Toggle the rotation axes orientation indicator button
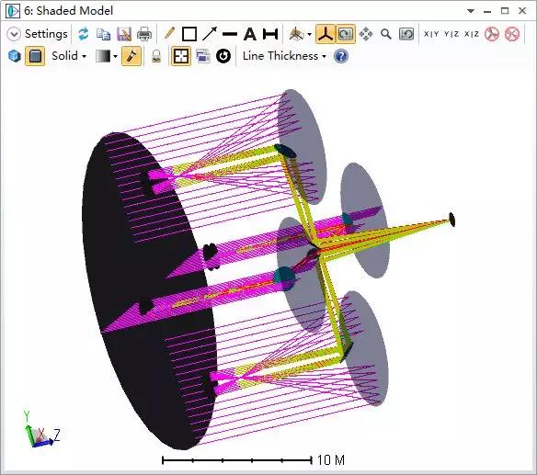Image resolution: width=537 pixels, height=475 pixels. pos(325,34)
